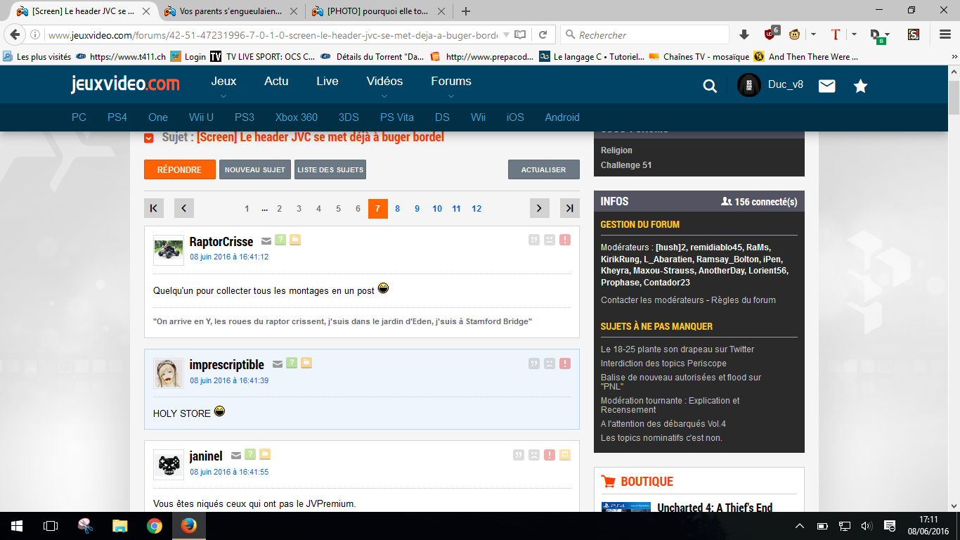Image resolution: width=960 pixels, height=540 pixels.
Task: Reload page with refresh arrow
Action: pyautogui.click(x=543, y=34)
